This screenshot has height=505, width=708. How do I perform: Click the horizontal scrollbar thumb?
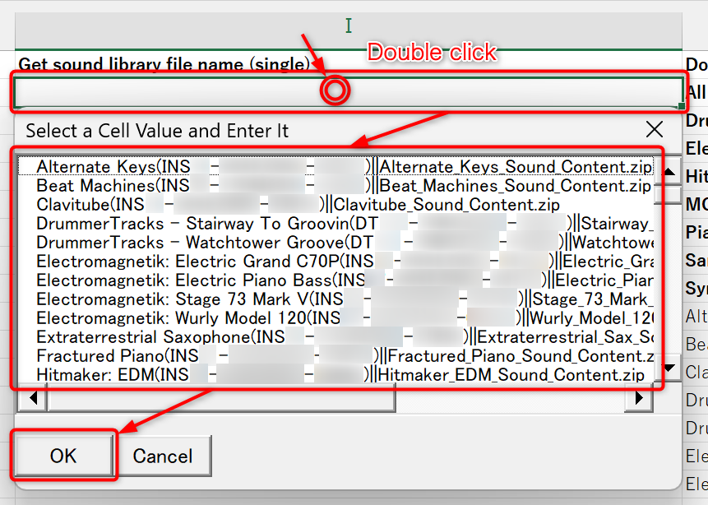click(x=220, y=398)
